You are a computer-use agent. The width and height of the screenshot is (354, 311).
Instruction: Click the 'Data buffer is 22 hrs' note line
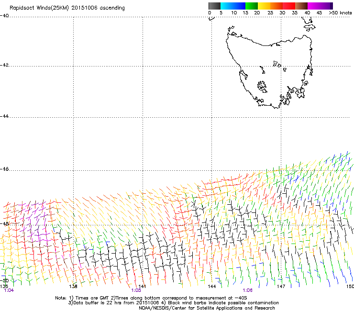(173, 303)
